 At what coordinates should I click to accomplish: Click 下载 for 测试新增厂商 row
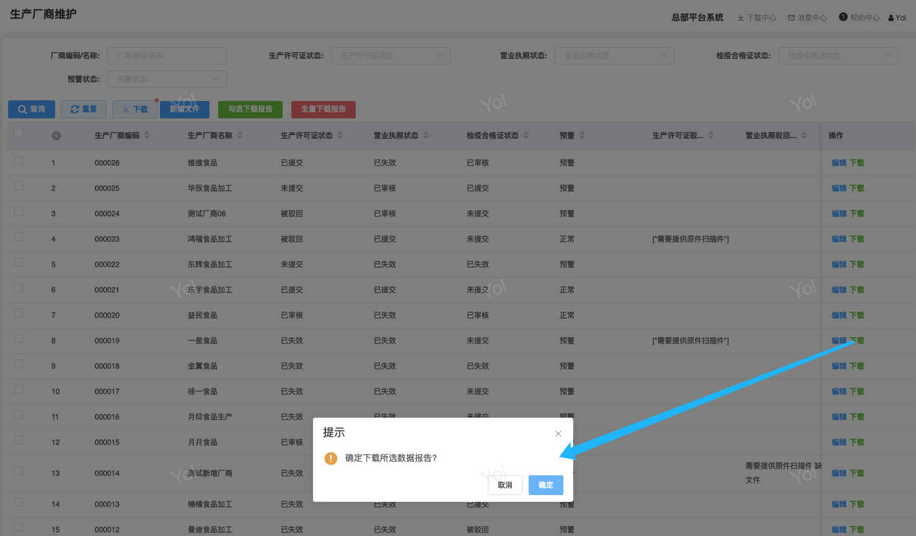(x=857, y=473)
